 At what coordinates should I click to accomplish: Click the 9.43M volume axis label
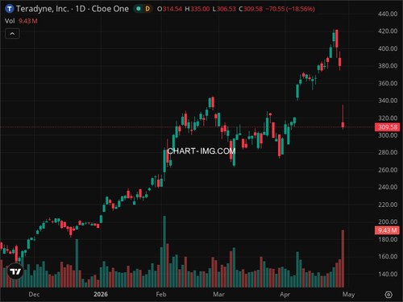[387, 230]
